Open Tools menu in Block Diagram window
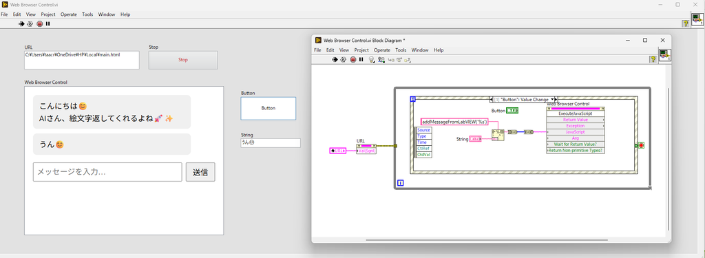705x258 pixels. (x=401, y=50)
